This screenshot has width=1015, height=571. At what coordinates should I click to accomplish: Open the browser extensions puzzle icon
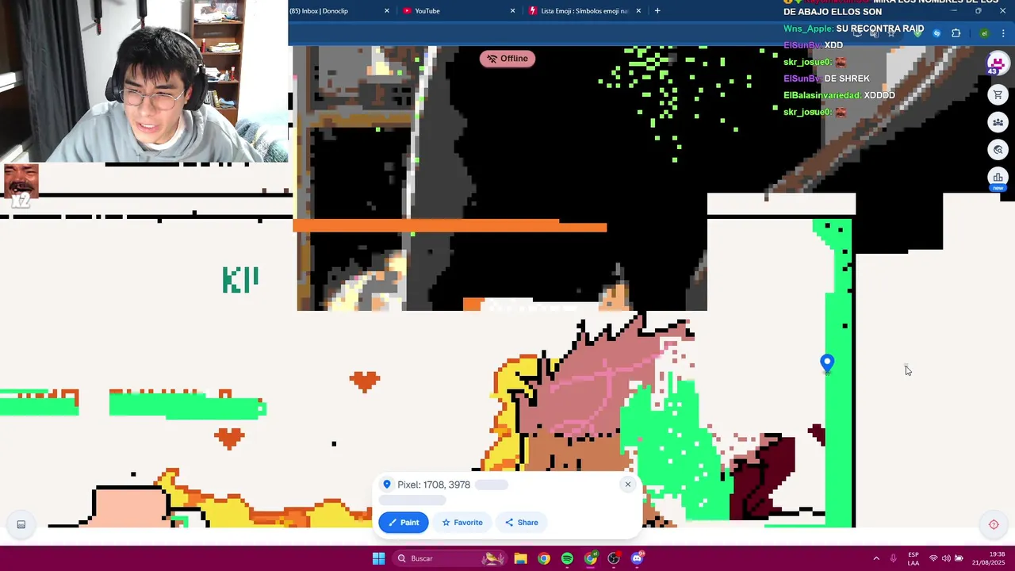click(956, 33)
